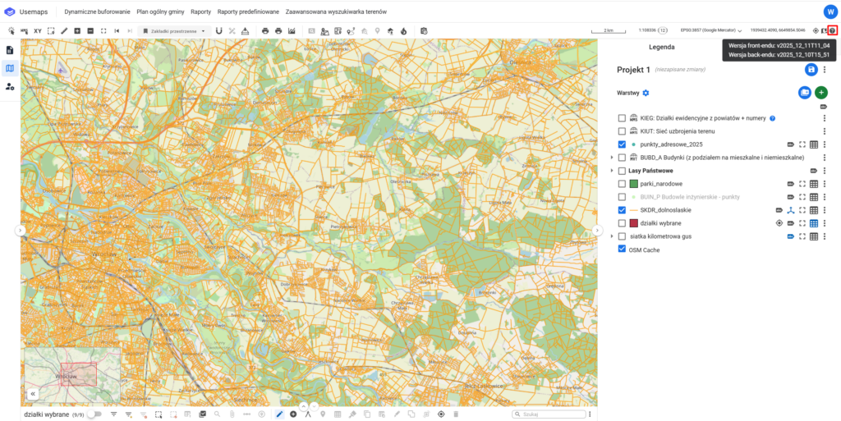Viewport: 841px width, 421px height.
Task: Open attribute table for punkty_adresowe_2025
Action: (x=812, y=144)
